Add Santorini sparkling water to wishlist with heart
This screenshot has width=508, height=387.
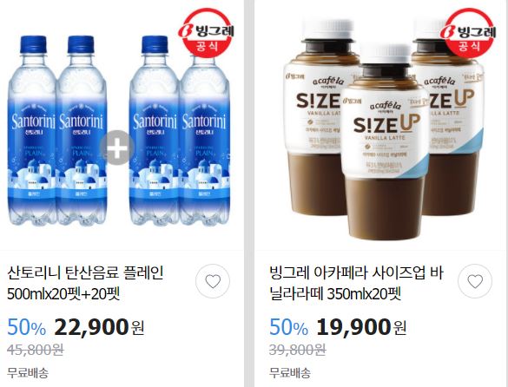click(213, 281)
